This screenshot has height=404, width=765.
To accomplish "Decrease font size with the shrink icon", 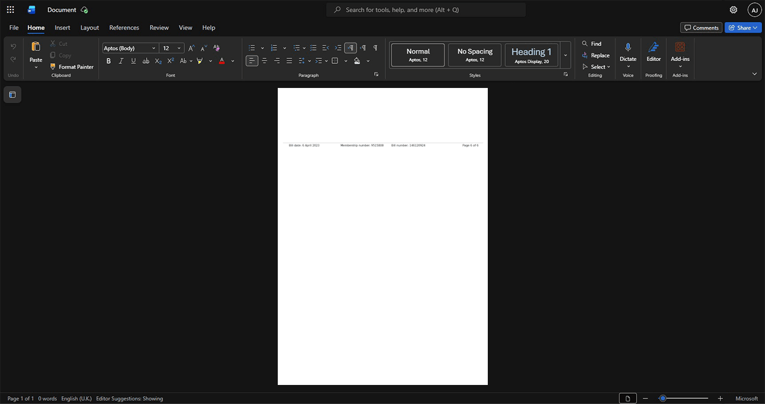I will click(204, 48).
